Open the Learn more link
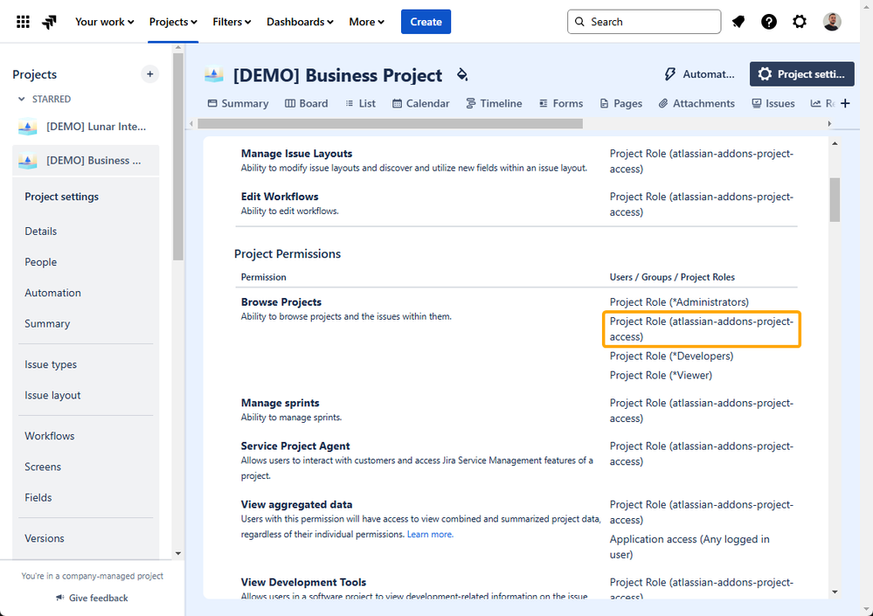The image size is (873, 616). click(430, 534)
